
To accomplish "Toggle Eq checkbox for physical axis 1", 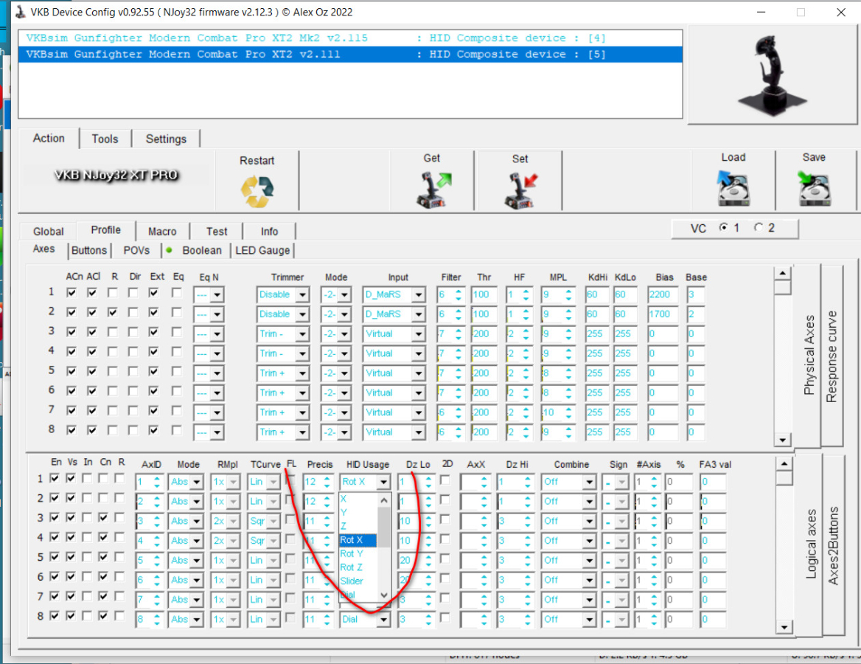I will (x=176, y=293).
